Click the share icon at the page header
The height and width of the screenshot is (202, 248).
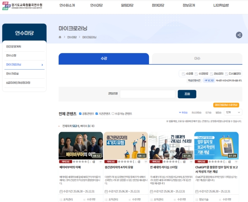239,35
